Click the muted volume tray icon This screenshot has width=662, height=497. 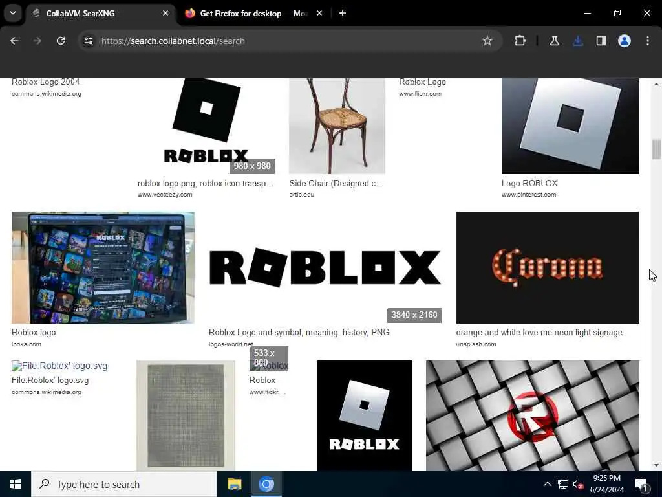[x=579, y=484]
